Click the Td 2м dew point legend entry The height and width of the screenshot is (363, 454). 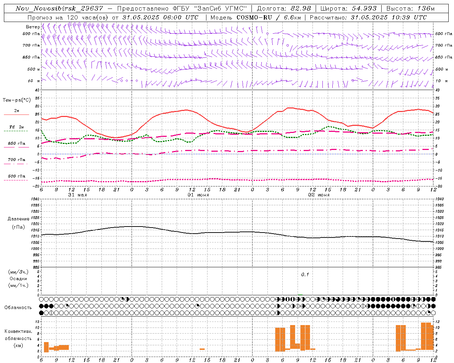click(17, 127)
